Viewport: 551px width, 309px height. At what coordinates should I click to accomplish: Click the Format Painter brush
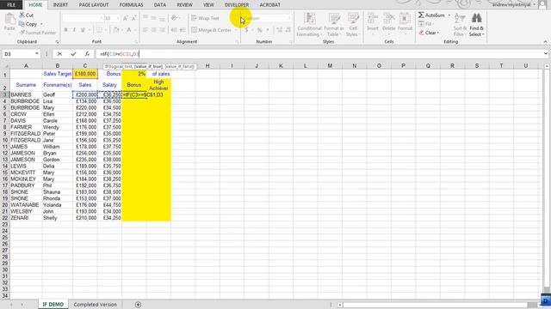click(38, 33)
